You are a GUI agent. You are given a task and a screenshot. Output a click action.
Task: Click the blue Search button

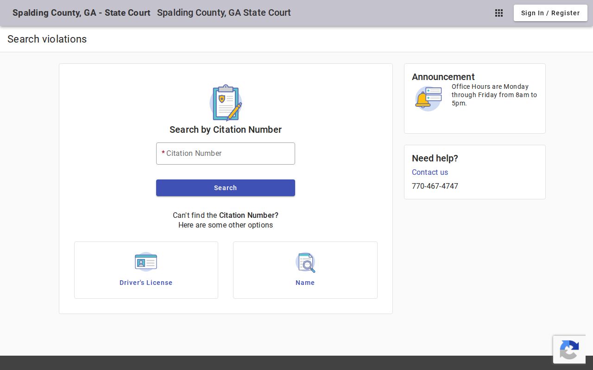(x=226, y=188)
